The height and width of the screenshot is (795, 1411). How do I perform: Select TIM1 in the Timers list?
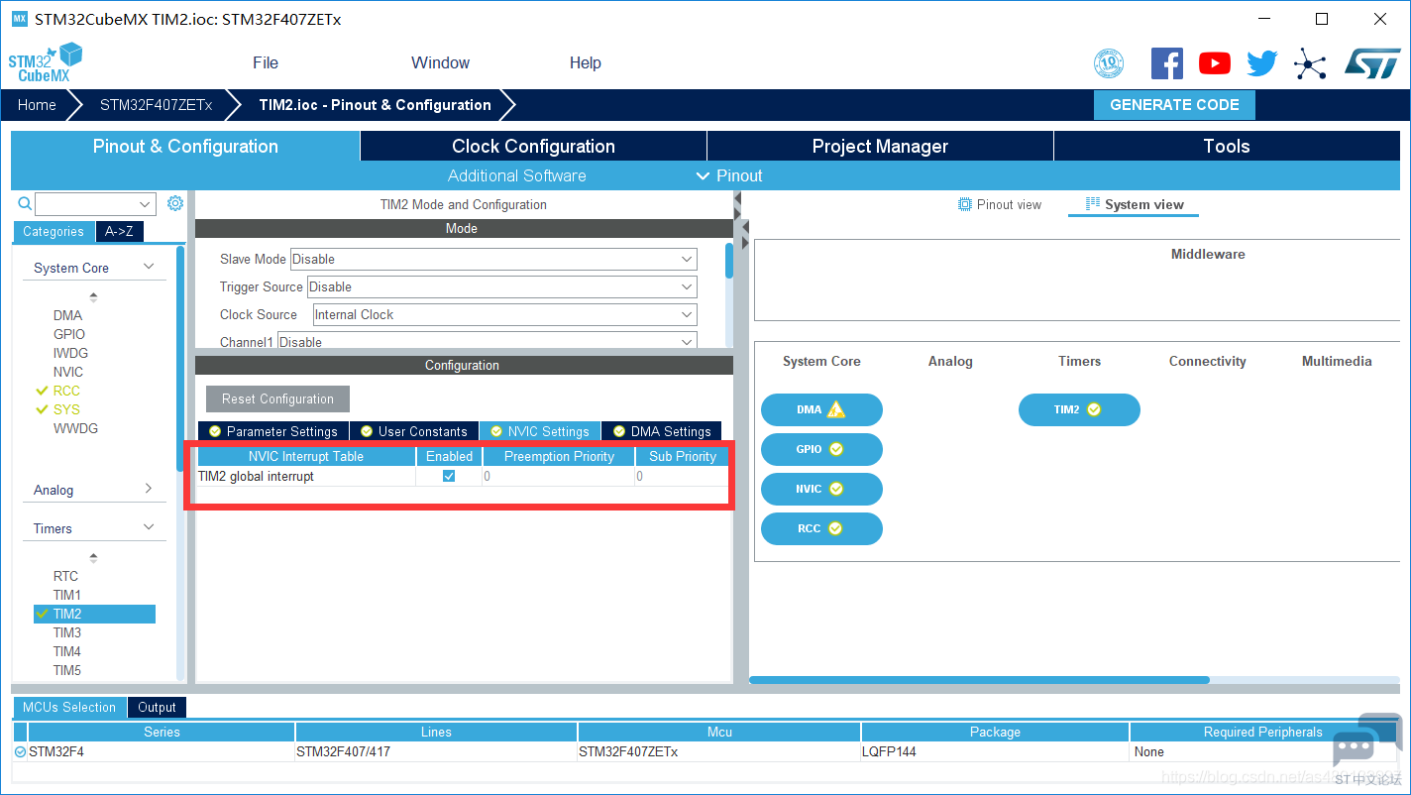tap(67, 595)
